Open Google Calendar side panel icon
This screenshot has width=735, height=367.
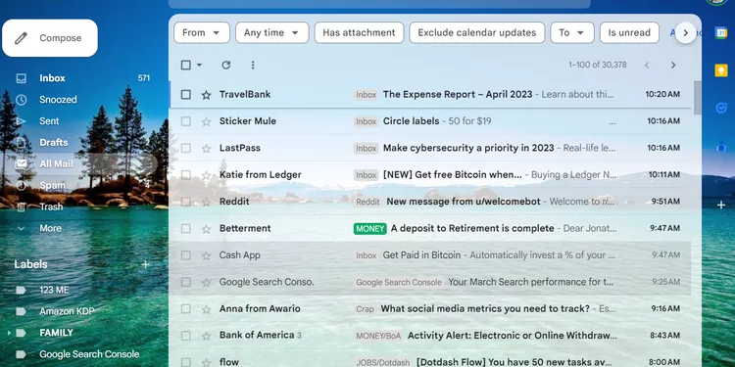(x=721, y=32)
